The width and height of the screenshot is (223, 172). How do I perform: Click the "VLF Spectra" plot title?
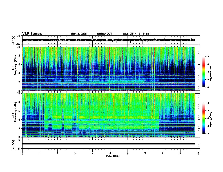click(32, 34)
